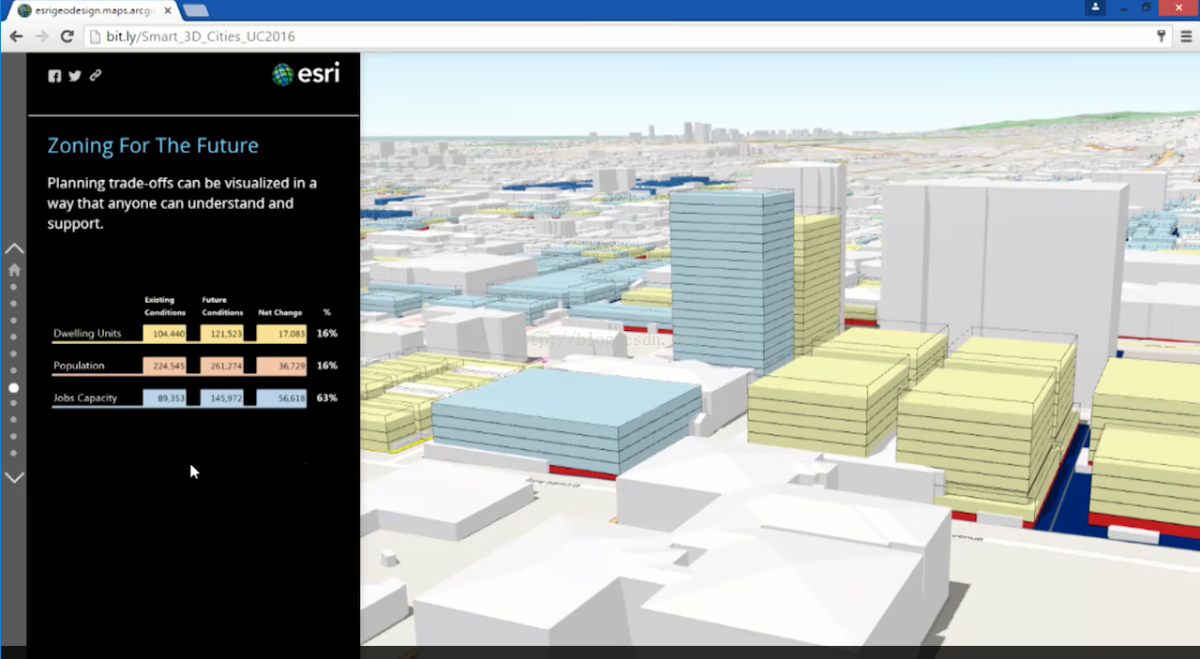The image size is (1200, 659).
Task: Switch to the esrigeodesign.maps.arcgis tab
Action: point(89,10)
